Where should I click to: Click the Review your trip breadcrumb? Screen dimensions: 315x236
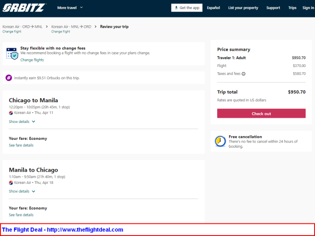[x=114, y=27]
